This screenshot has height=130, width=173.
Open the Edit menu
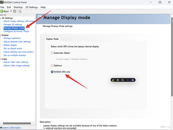coord(9,7)
